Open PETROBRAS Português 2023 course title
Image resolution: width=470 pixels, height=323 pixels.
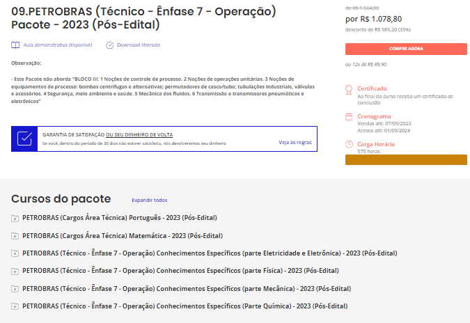[120, 218]
